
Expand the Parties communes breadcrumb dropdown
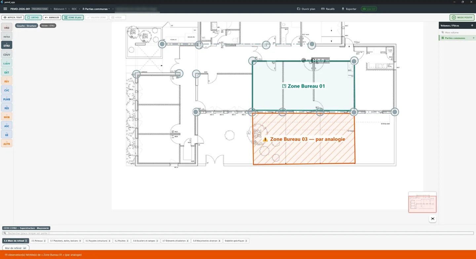coord(96,9)
